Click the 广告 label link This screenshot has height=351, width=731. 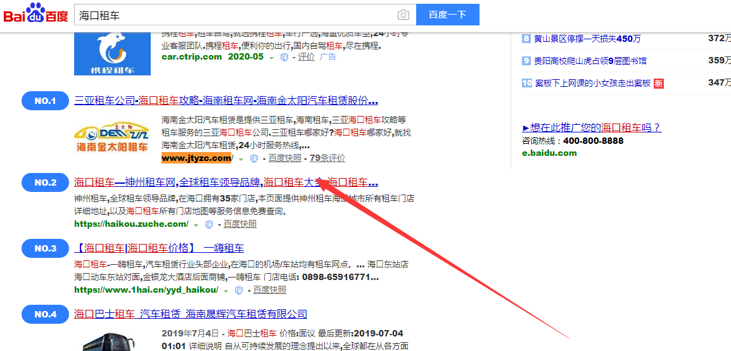coord(327,57)
